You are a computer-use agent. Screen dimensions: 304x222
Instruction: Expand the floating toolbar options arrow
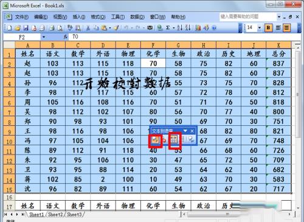pos(185,131)
